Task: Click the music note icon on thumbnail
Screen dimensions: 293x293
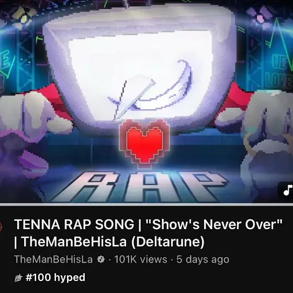Action: tap(287, 190)
